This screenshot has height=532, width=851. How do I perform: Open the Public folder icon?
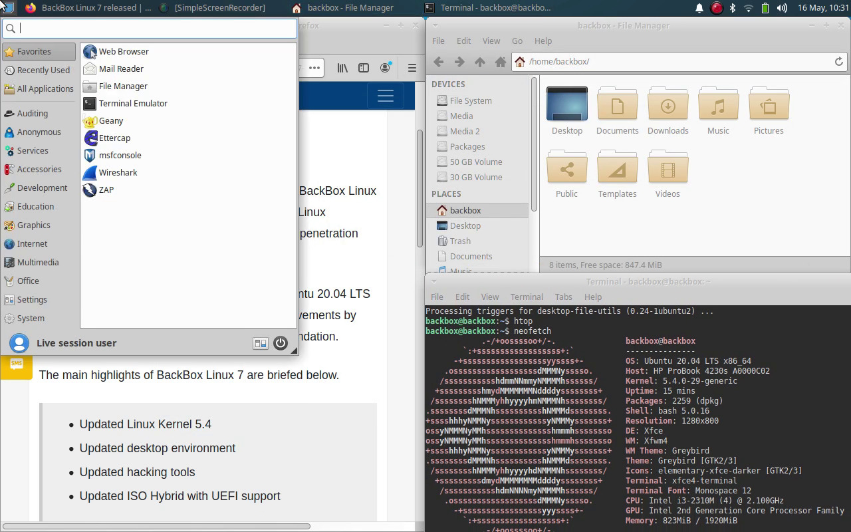click(567, 174)
